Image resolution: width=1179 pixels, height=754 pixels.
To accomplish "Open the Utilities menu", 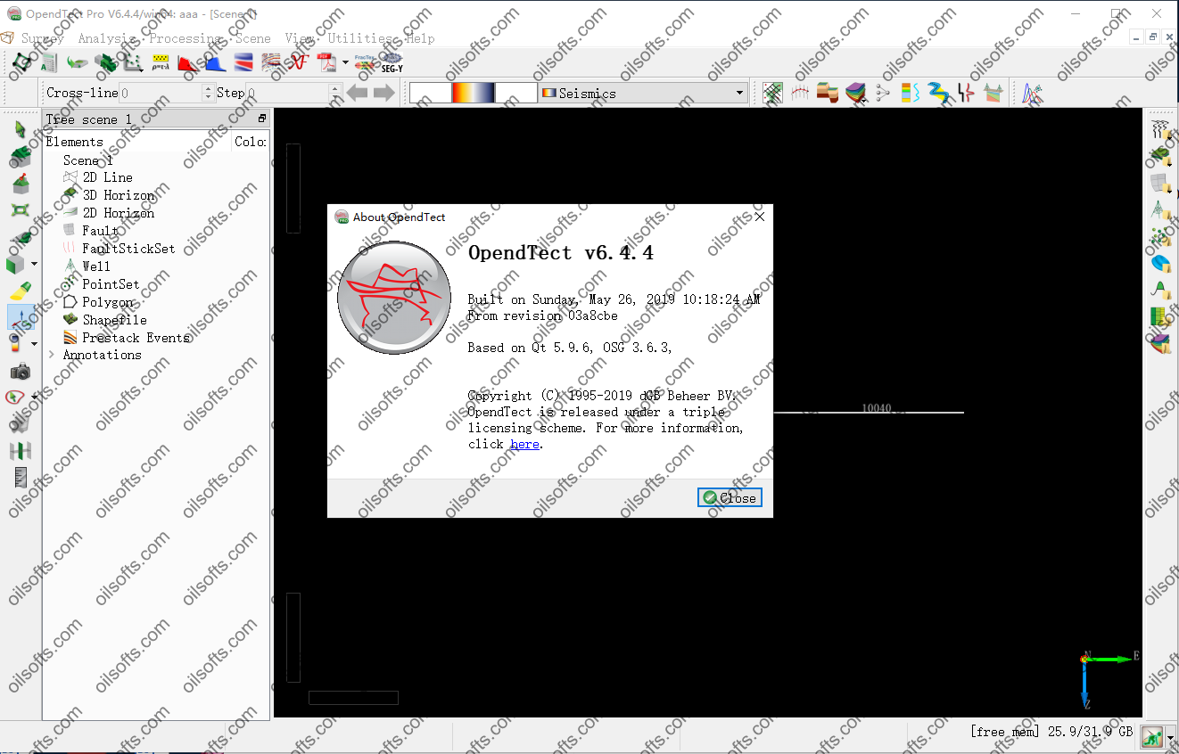I will coord(360,38).
